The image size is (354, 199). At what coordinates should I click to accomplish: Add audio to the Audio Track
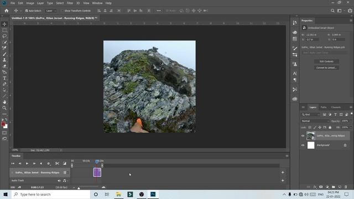pos(283,181)
